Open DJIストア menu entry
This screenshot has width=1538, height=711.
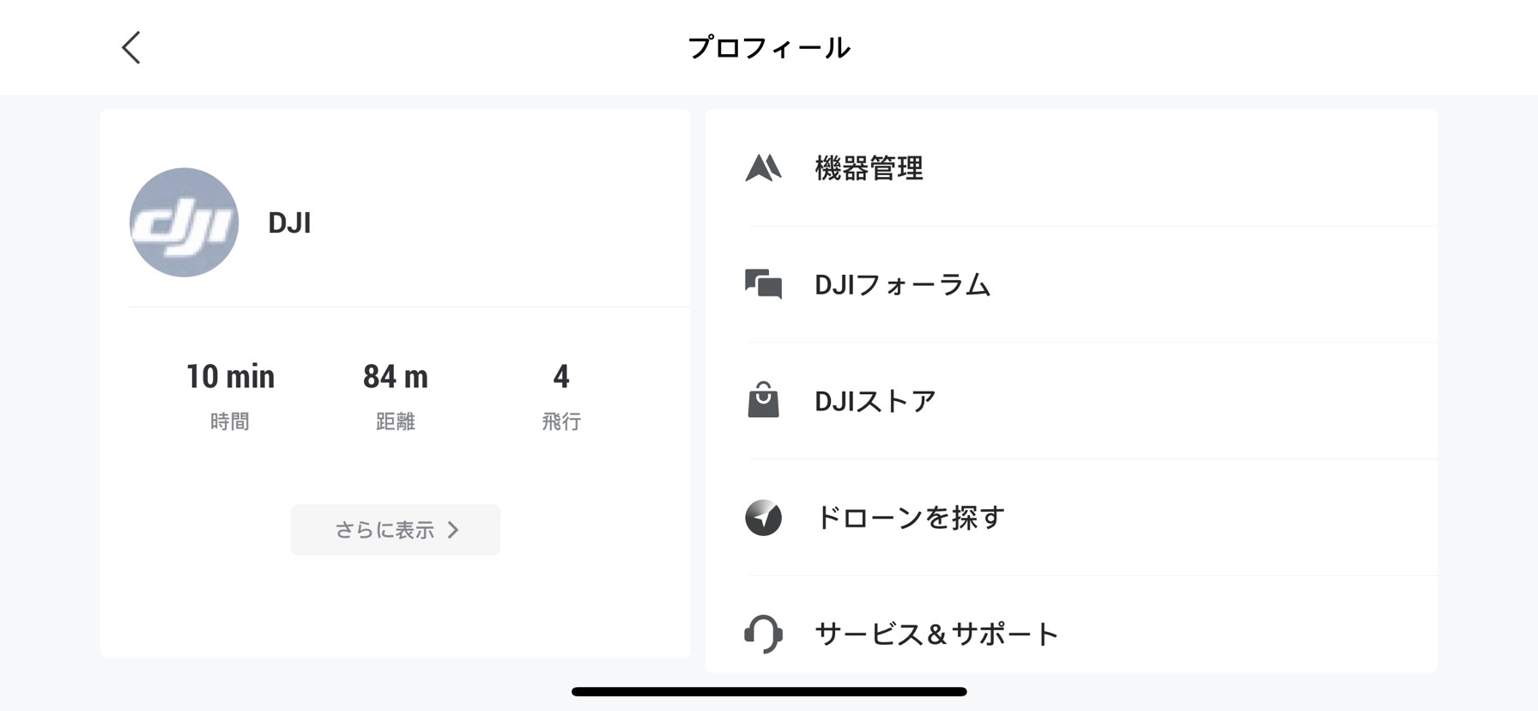point(875,401)
